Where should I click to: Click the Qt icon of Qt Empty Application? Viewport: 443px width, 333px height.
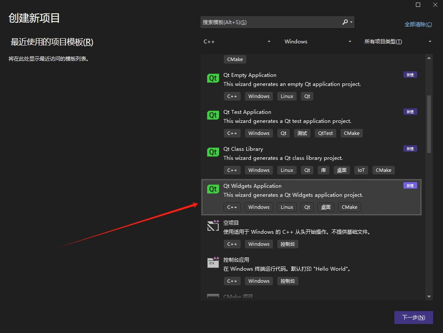coord(213,78)
